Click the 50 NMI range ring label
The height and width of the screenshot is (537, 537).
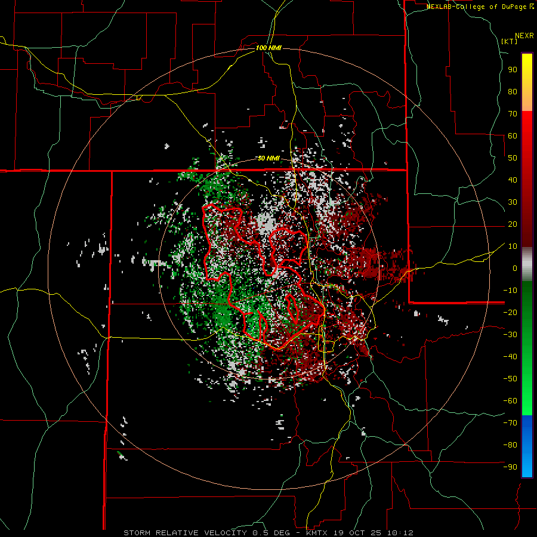[268, 158]
